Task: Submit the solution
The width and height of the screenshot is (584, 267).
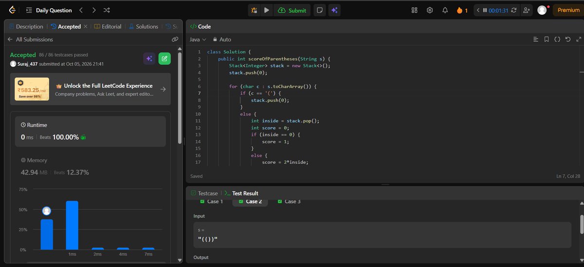Action: (292, 10)
